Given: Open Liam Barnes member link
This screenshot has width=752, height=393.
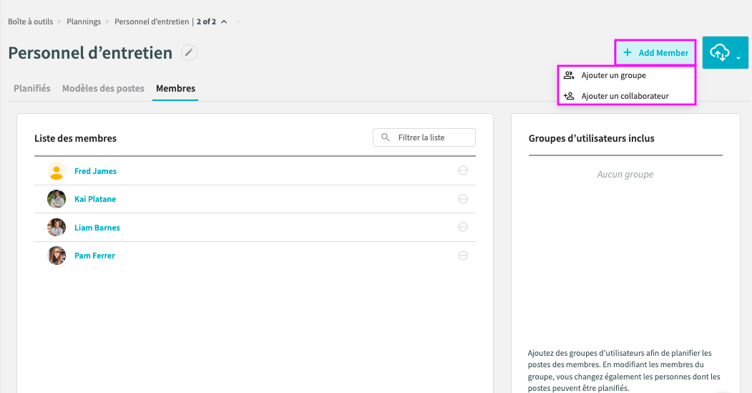Looking at the screenshot, I should 97,228.
